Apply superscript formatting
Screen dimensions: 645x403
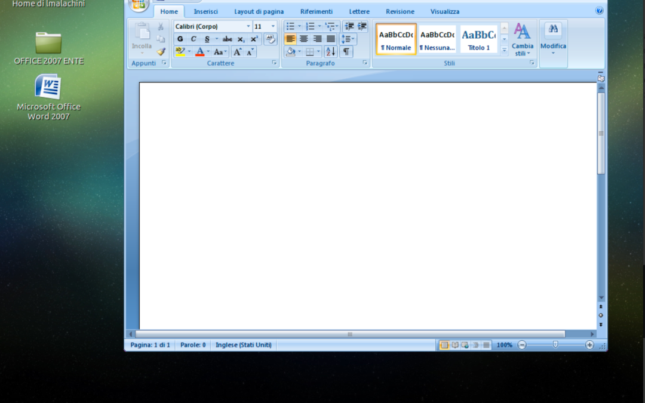coord(254,39)
